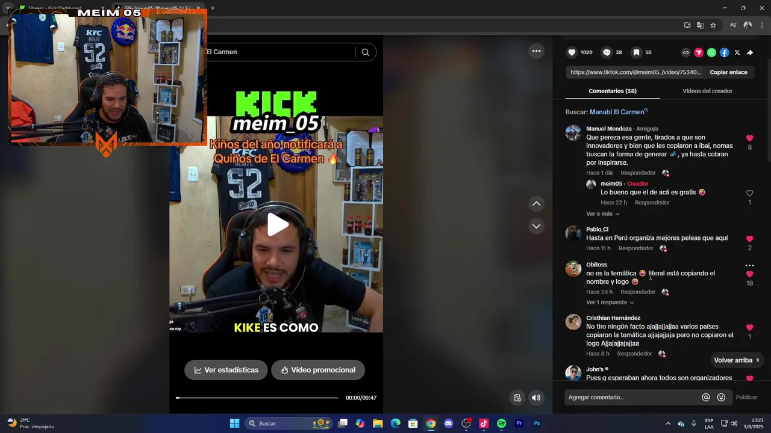Open Chrome three-dots menu
This screenshot has width=771, height=433.
[762, 25]
